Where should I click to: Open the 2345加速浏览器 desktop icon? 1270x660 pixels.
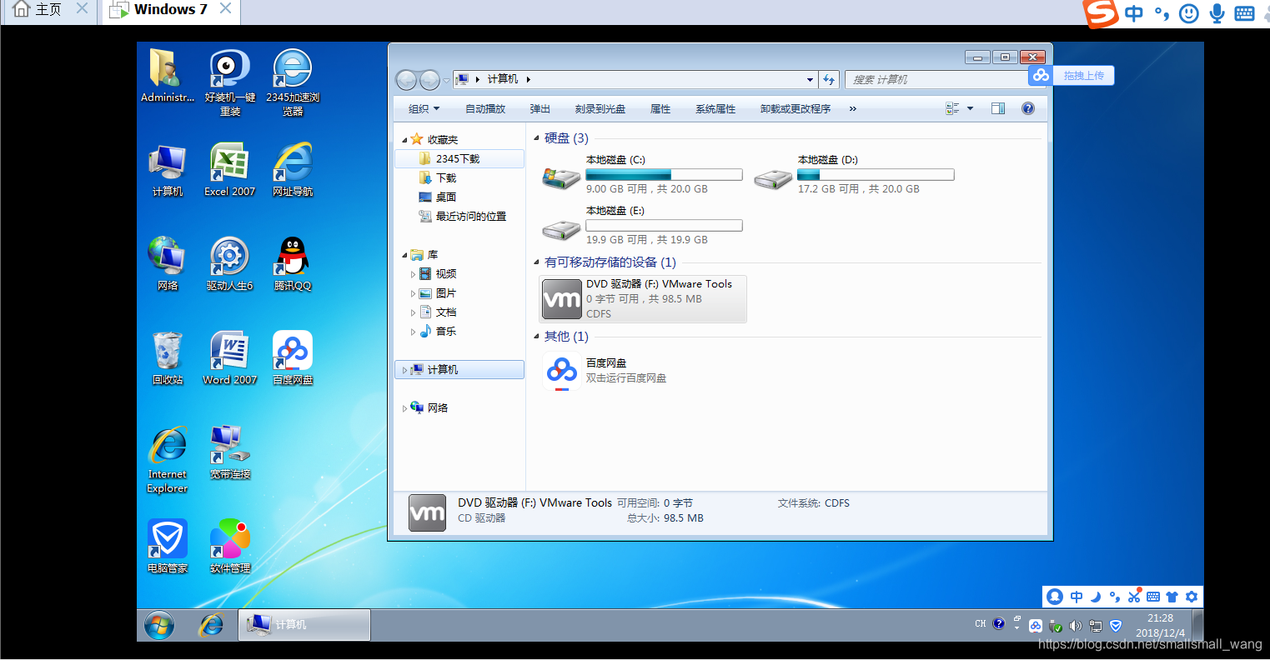[293, 82]
